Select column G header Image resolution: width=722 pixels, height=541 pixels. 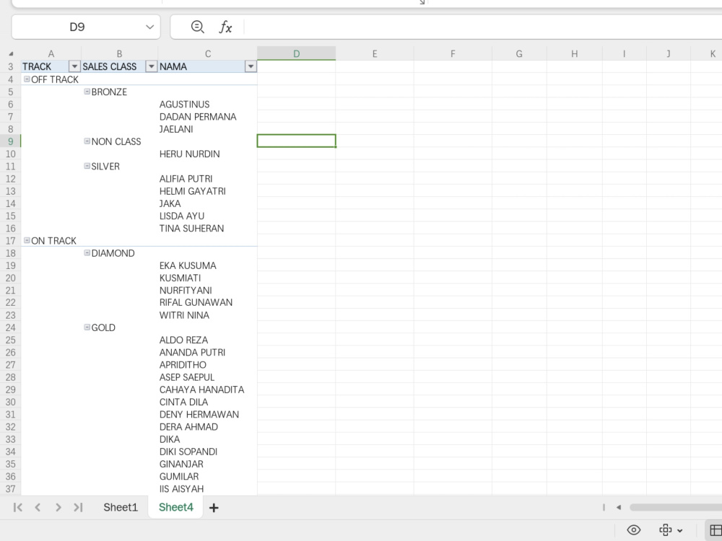point(519,54)
